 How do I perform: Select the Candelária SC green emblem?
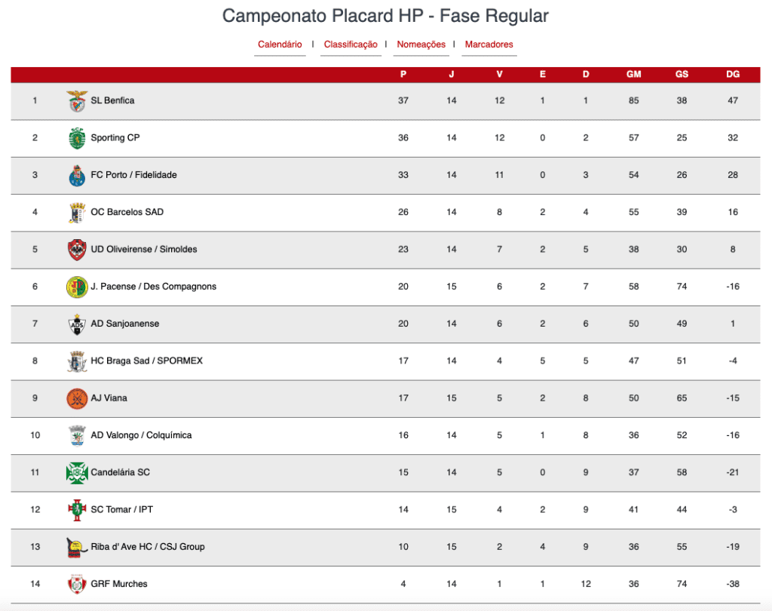tap(77, 473)
